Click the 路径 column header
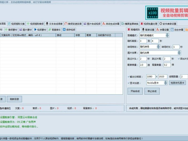Screen dimensions: 188x141 [x=65, y=35]
